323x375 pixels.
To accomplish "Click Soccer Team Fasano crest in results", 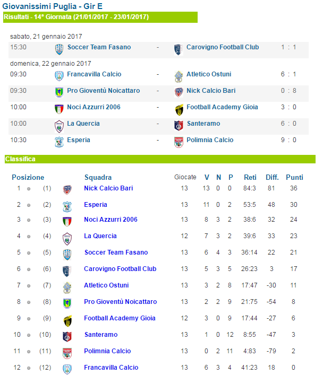I will (59, 49).
